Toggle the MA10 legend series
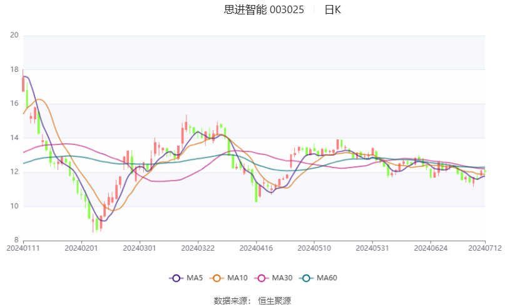The width and height of the screenshot is (505, 307). pos(228,278)
